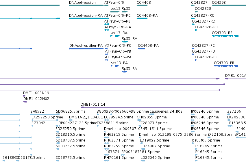Select the CG42827-RD transcript label

[204, 21]
